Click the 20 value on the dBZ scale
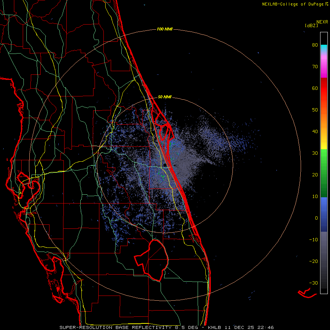 [315, 175]
